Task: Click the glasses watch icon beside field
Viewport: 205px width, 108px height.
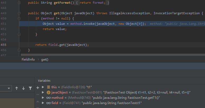Action: (x=49, y=103)
